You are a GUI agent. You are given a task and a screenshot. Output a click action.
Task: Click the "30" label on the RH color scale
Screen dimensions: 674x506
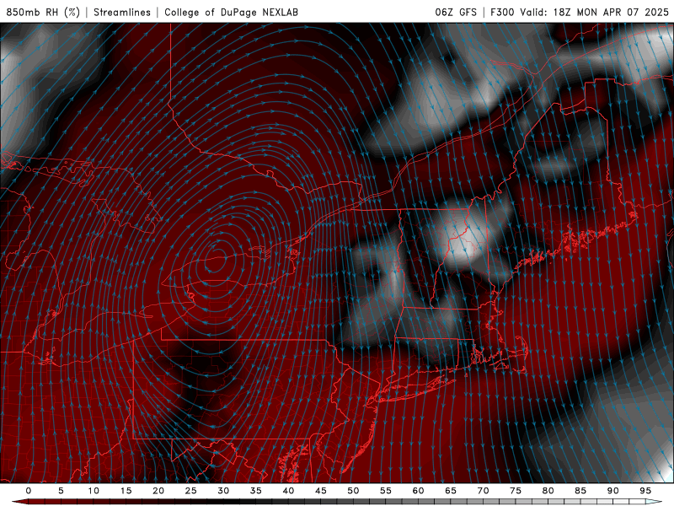[223, 491]
